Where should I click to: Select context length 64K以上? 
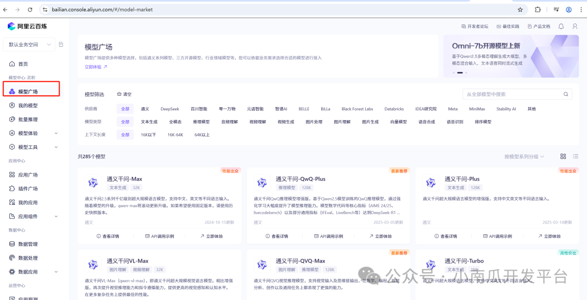tap(202, 135)
